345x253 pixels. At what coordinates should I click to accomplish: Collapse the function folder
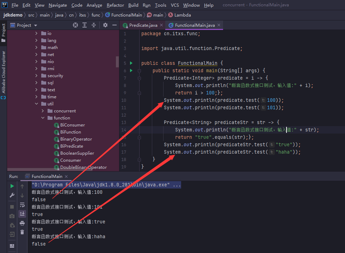[x=43, y=118]
